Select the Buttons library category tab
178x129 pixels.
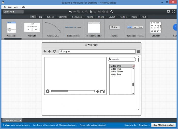[50, 17]
